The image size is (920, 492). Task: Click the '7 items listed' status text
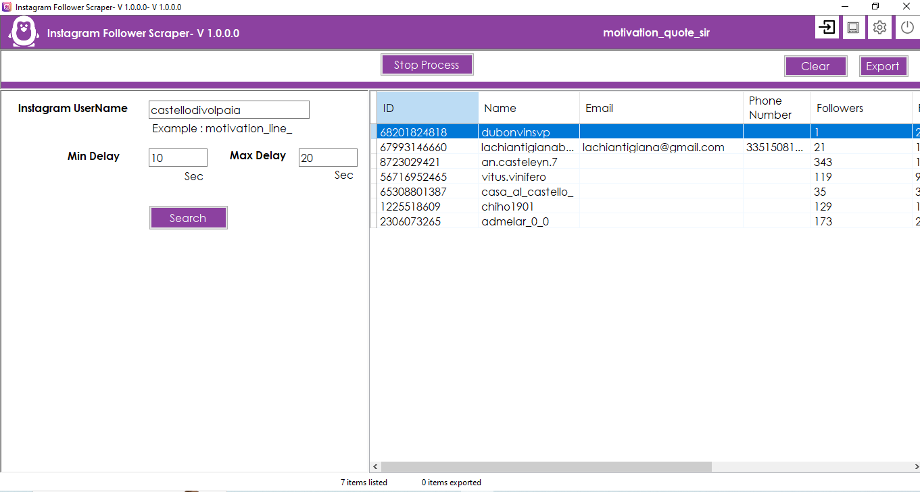pyautogui.click(x=364, y=483)
